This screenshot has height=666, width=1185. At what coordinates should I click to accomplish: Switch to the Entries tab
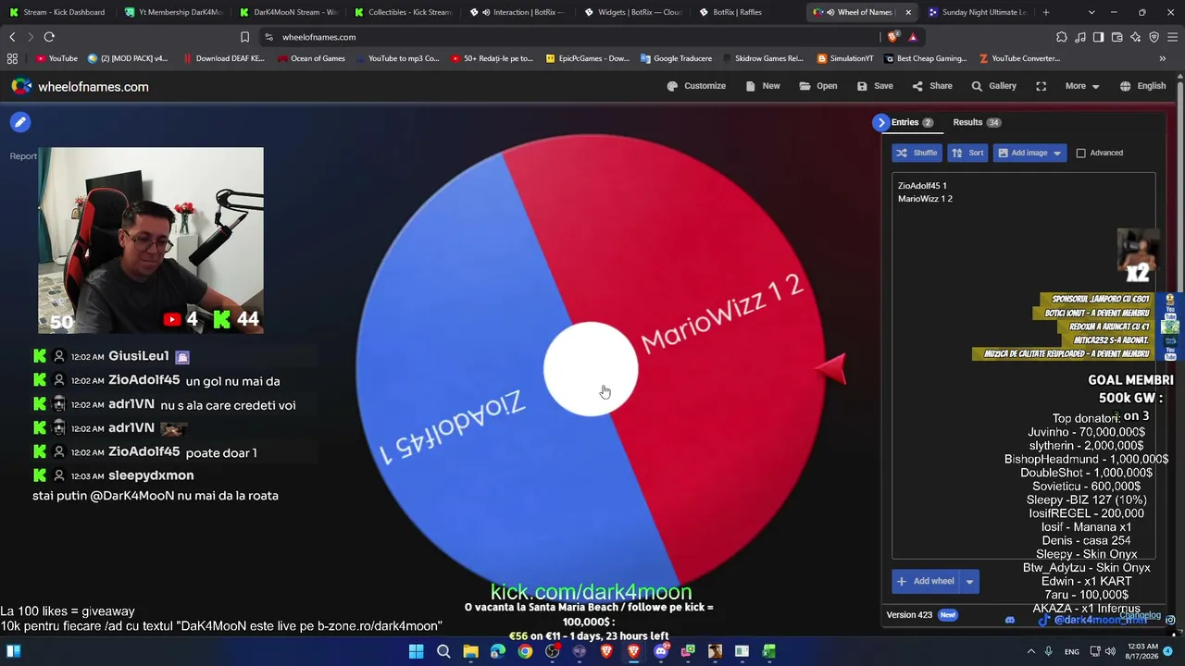912,122
